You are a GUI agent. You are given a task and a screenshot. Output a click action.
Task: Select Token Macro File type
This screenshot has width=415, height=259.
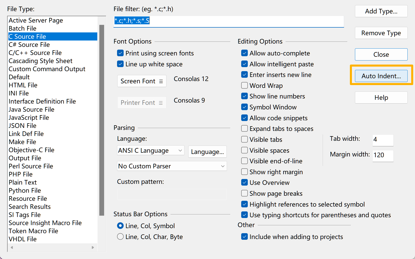[53, 231]
